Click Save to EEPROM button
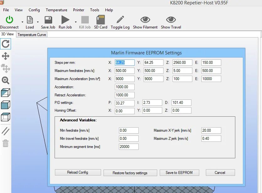This screenshot has width=262, height=193. click(x=179, y=173)
